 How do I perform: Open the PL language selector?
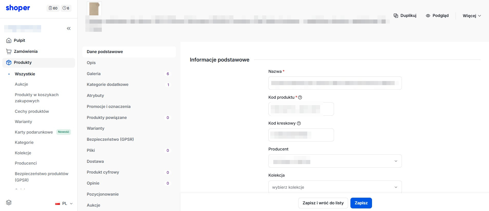64,204
